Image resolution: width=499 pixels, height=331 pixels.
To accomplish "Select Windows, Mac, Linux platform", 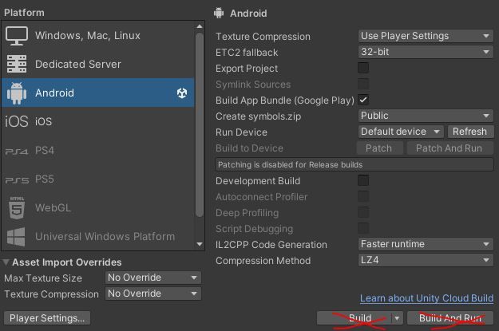I will (x=98, y=36).
